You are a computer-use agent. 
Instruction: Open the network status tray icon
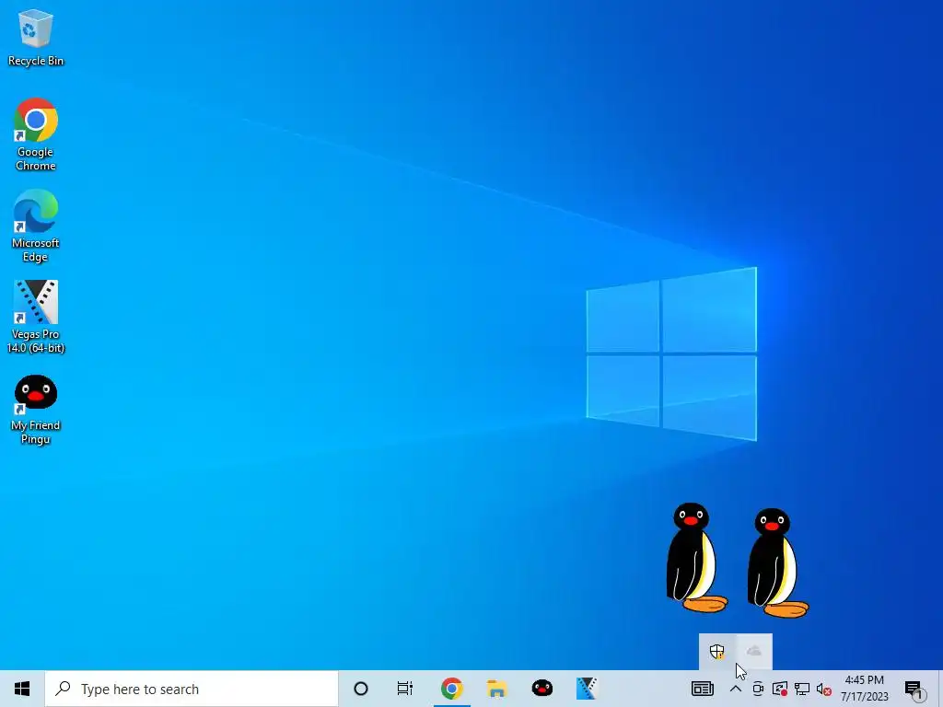point(802,689)
